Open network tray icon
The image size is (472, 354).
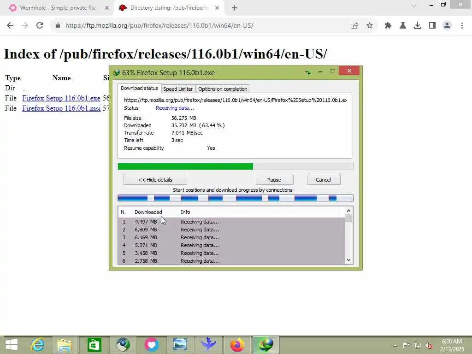coord(417,345)
